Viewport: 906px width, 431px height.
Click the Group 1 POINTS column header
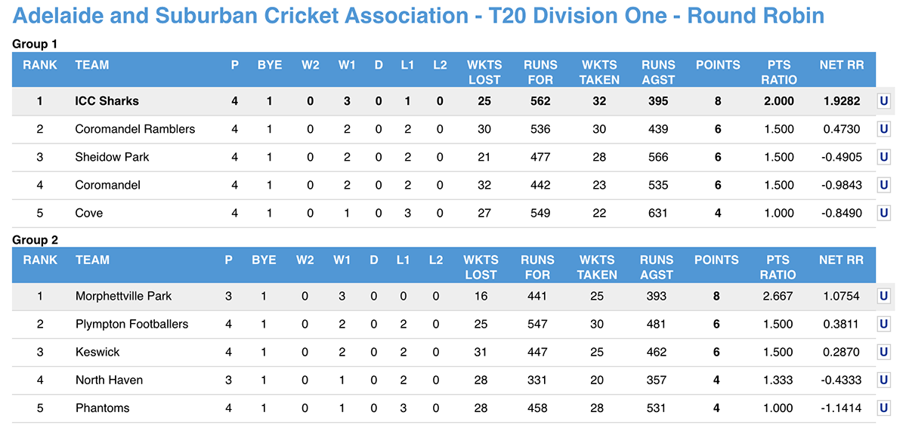(x=717, y=65)
